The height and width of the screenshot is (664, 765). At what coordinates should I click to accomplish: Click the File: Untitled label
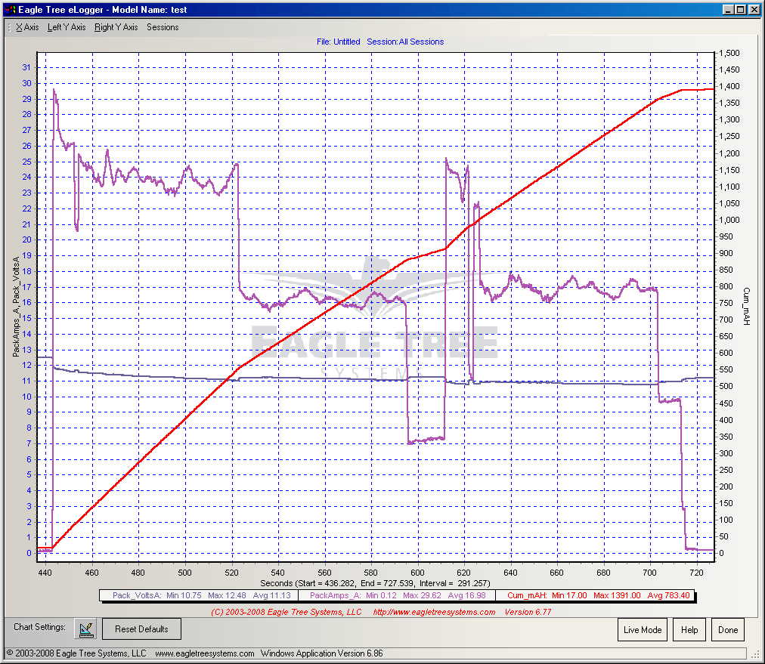click(x=338, y=42)
